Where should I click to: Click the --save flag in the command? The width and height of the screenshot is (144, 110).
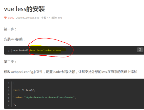tap(57, 50)
